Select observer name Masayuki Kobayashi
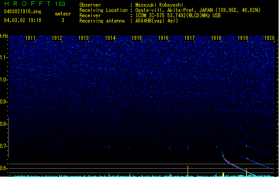The height and width of the screenshot is (177, 279). (159, 5)
